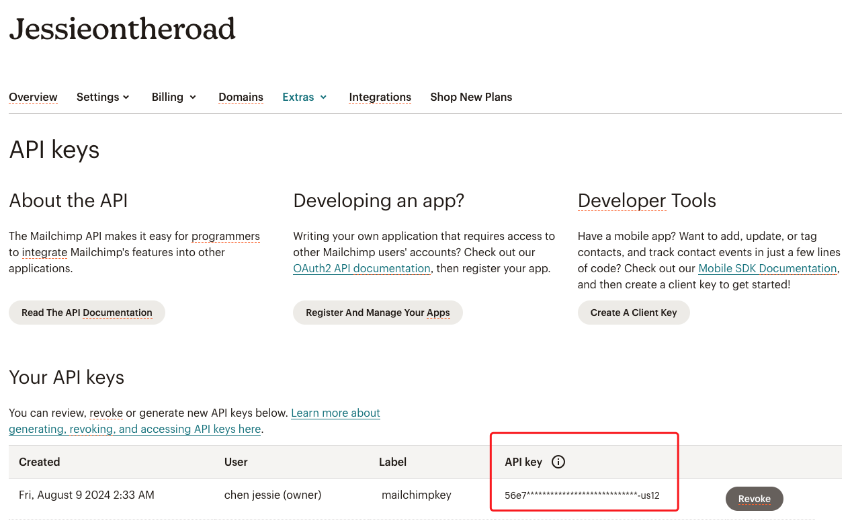Image resolution: width=852 pixels, height=531 pixels.
Task: Click Register And Manage Your Apps button
Action: point(378,313)
